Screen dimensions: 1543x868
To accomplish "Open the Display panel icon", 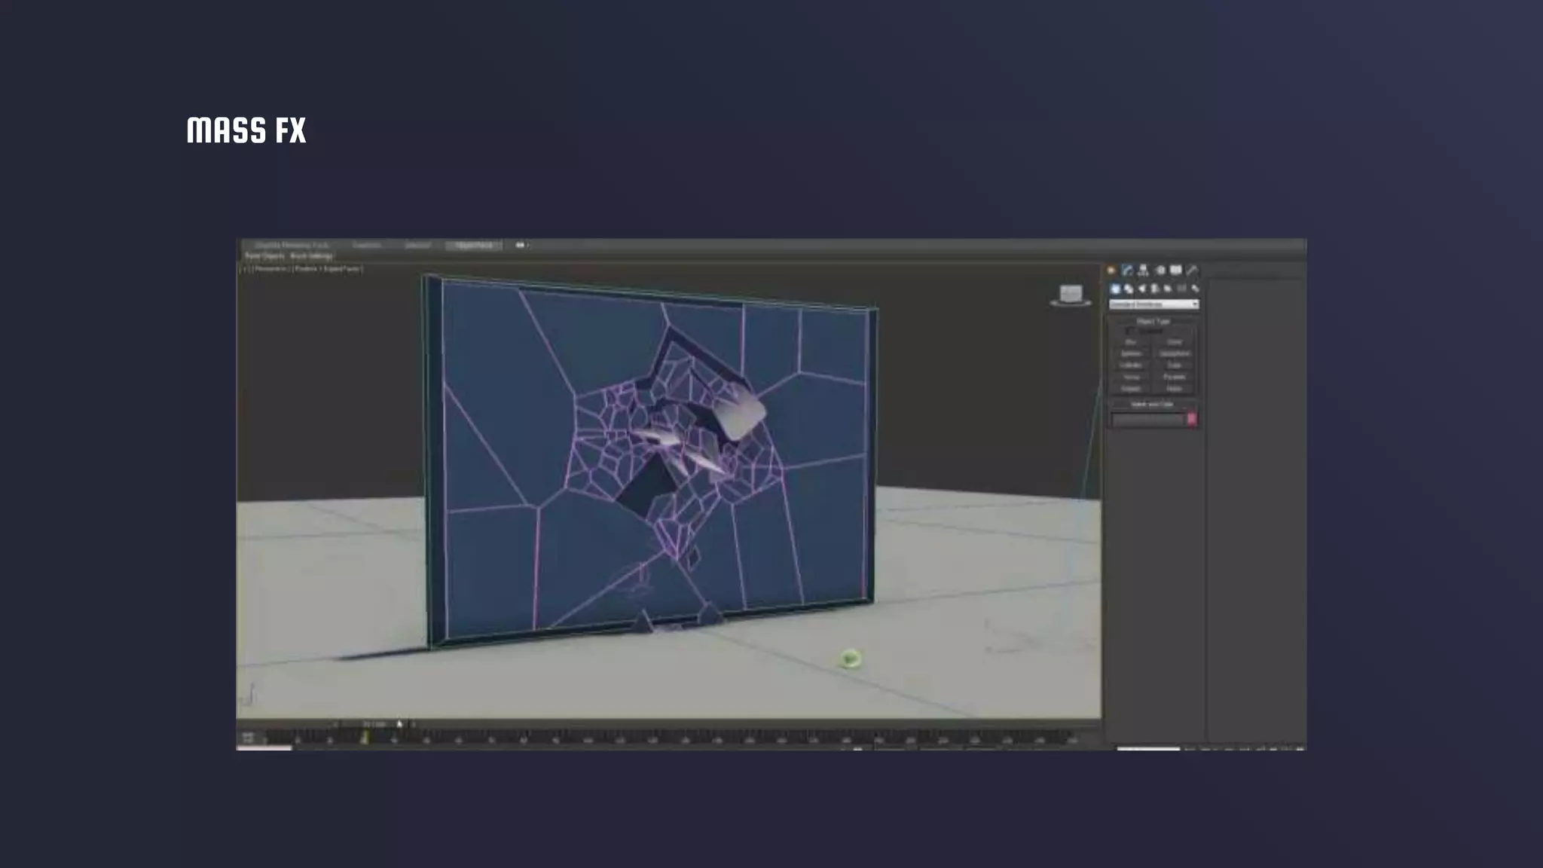I will point(1175,270).
